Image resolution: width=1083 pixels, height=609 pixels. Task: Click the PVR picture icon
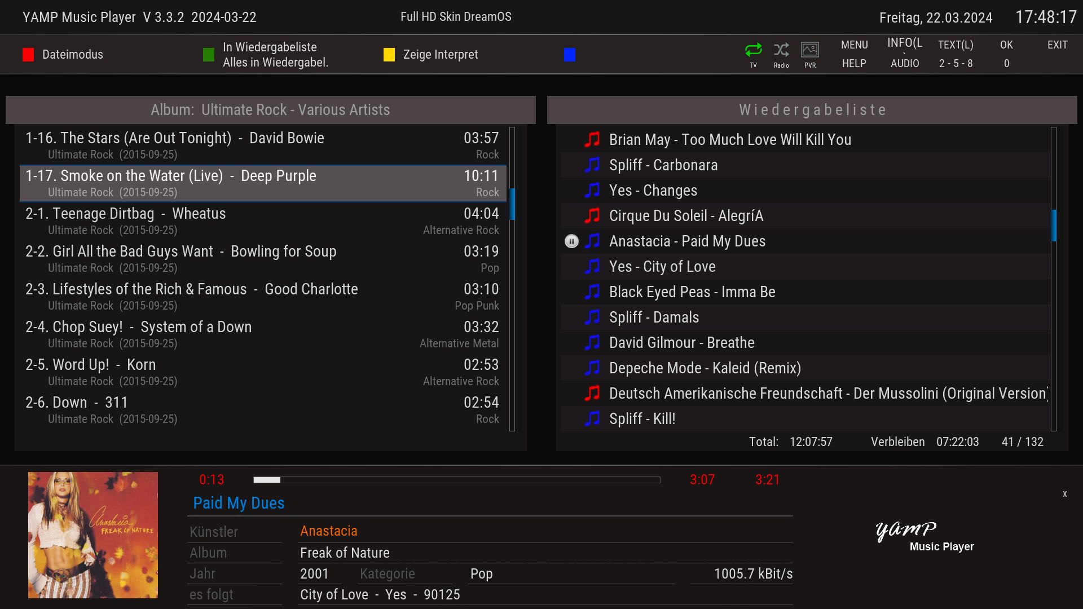click(x=810, y=50)
